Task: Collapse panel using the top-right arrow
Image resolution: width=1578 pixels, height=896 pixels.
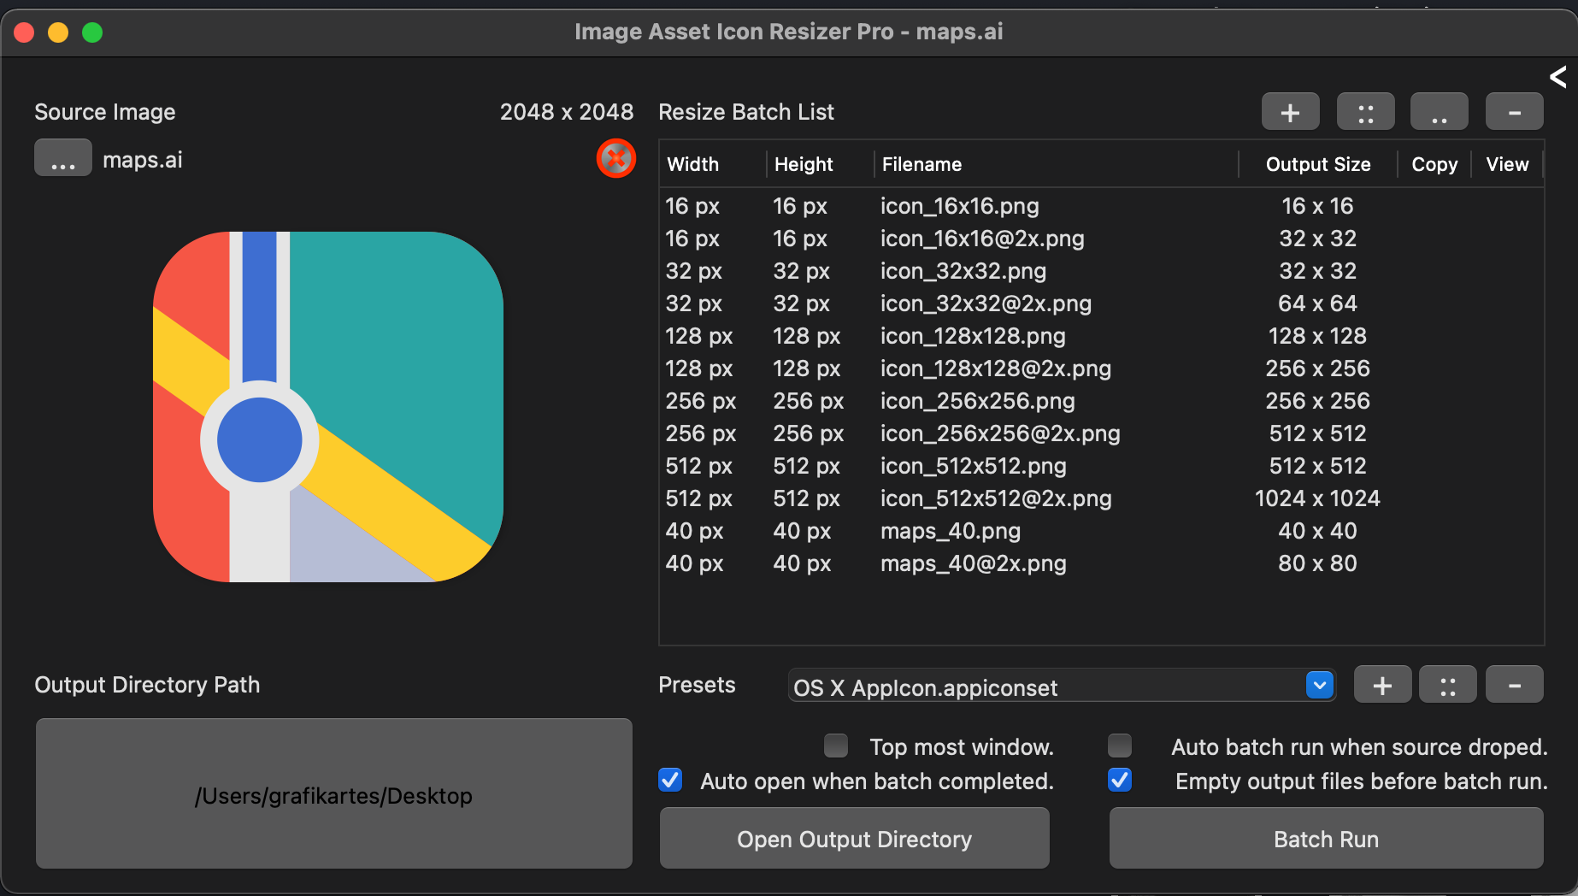Action: pos(1557,77)
